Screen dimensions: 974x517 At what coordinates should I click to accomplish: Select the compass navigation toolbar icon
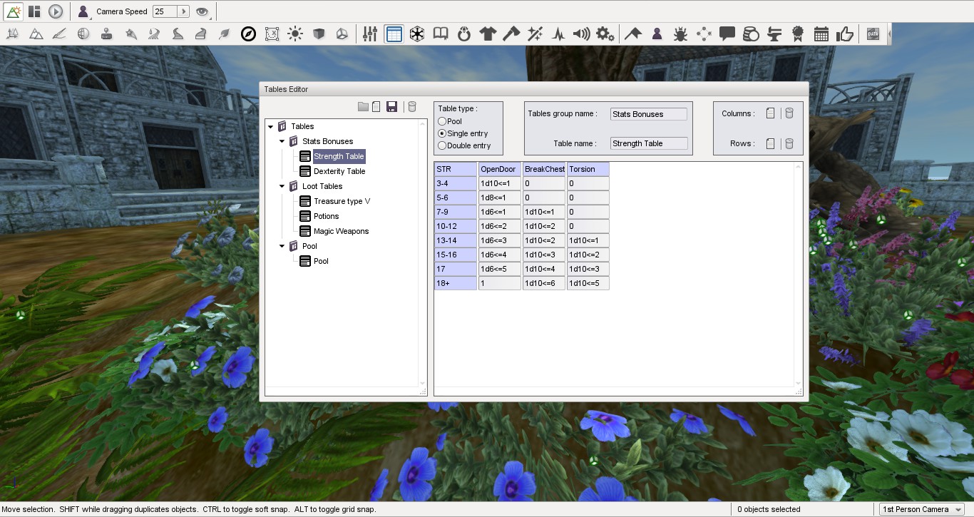(x=249, y=33)
